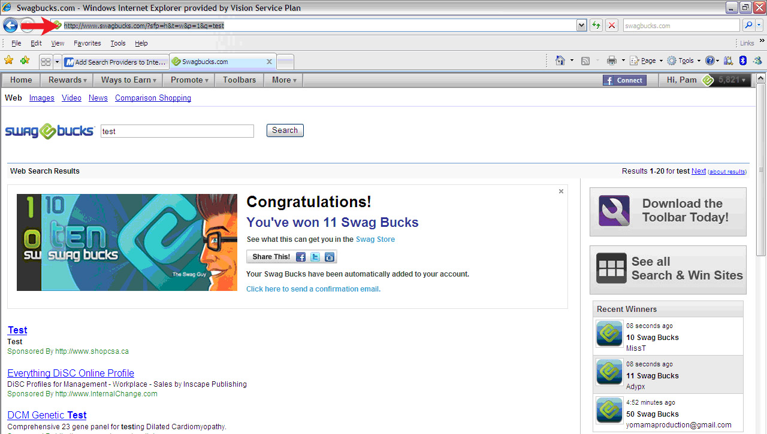Image resolution: width=767 pixels, height=434 pixels.
Task: Click the browser Back arrow button
Action: [10, 25]
